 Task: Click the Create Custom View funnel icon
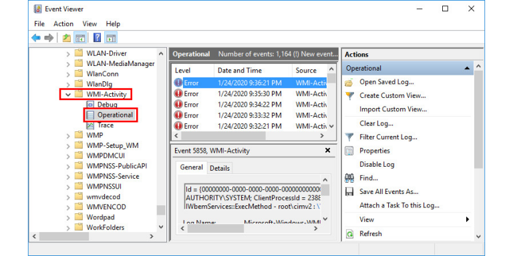point(349,96)
